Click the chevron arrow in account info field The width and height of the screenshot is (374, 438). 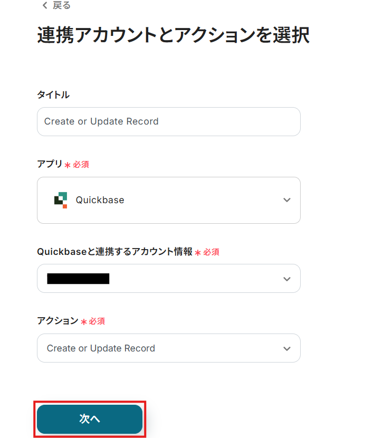286,279
